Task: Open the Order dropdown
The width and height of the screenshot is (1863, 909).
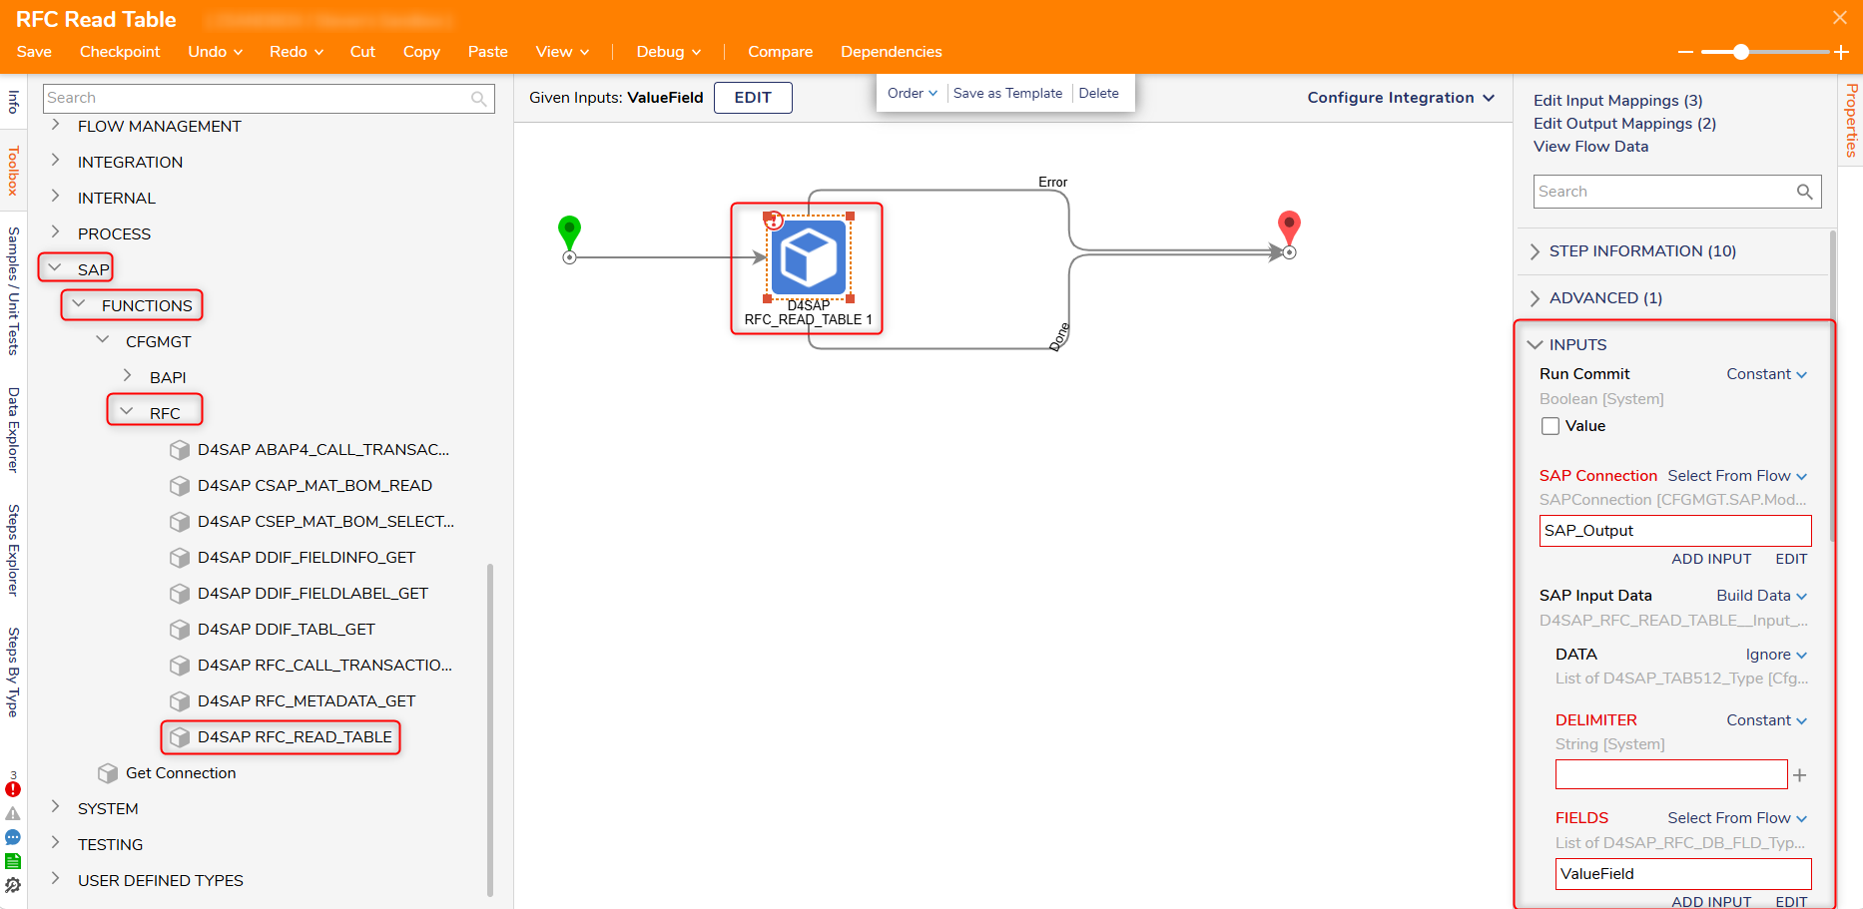Action: [913, 93]
